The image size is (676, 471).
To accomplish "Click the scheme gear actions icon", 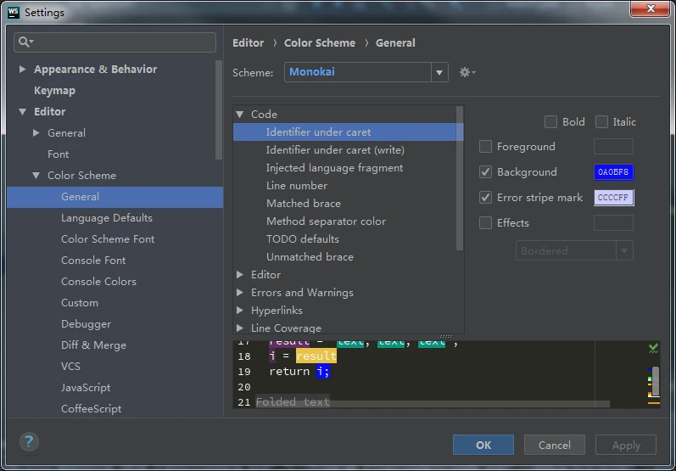I will coord(466,72).
